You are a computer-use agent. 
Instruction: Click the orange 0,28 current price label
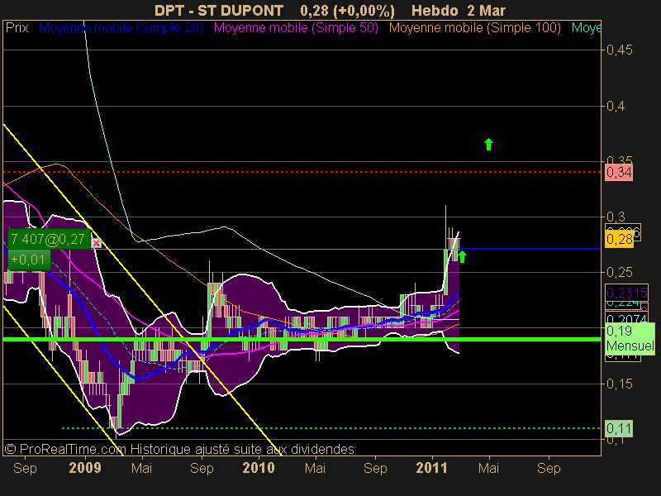[619, 240]
